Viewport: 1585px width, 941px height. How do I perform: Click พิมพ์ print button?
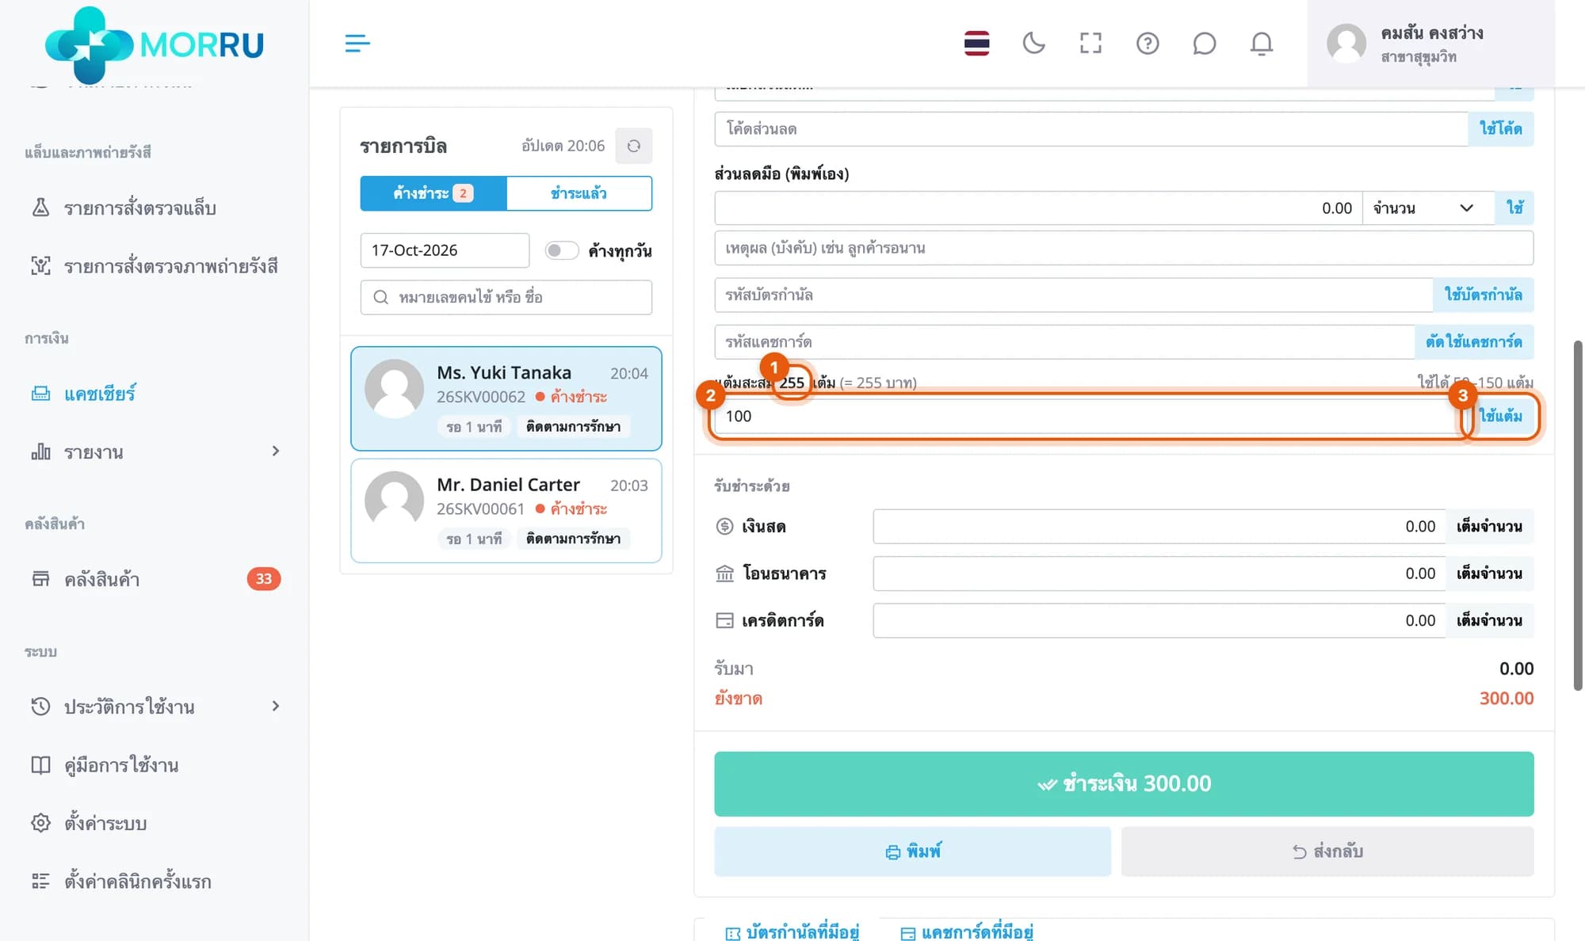click(x=912, y=851)
